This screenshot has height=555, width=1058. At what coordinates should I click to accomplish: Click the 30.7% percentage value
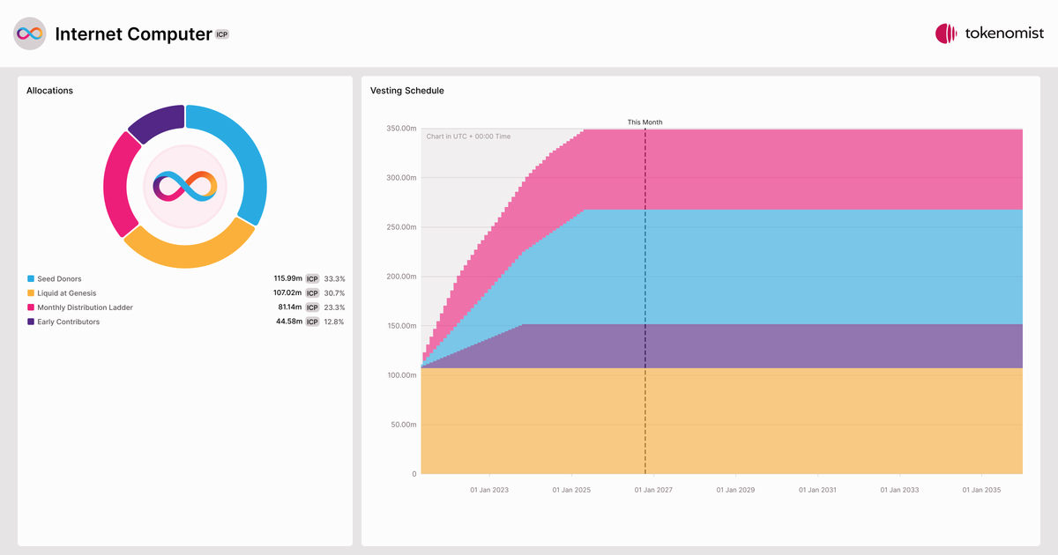[334, 292]
